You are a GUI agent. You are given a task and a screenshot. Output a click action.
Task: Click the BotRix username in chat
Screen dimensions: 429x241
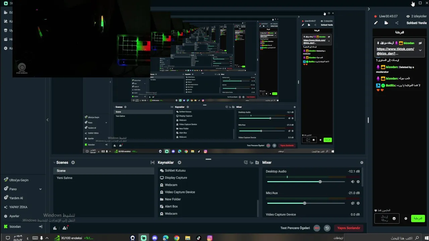click(390, 85)
